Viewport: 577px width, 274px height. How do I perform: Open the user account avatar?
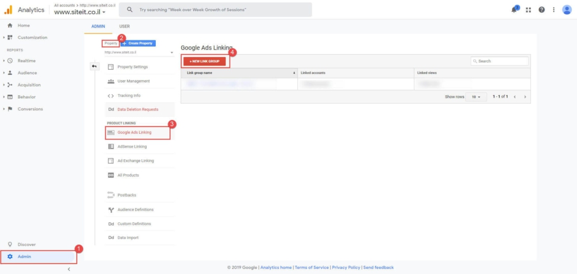click(x=567, y=10)
